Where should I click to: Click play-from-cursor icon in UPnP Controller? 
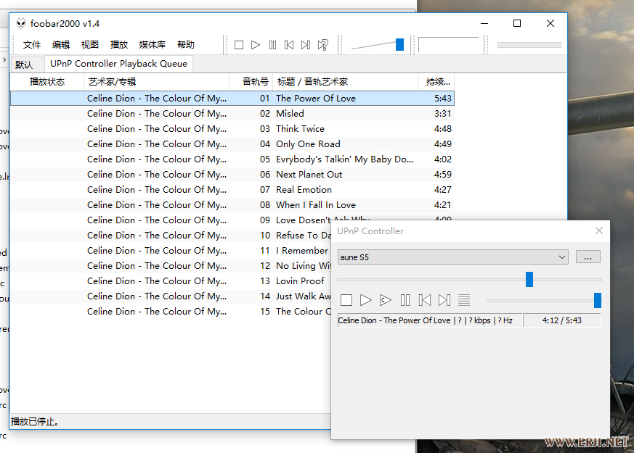[386, 300]
